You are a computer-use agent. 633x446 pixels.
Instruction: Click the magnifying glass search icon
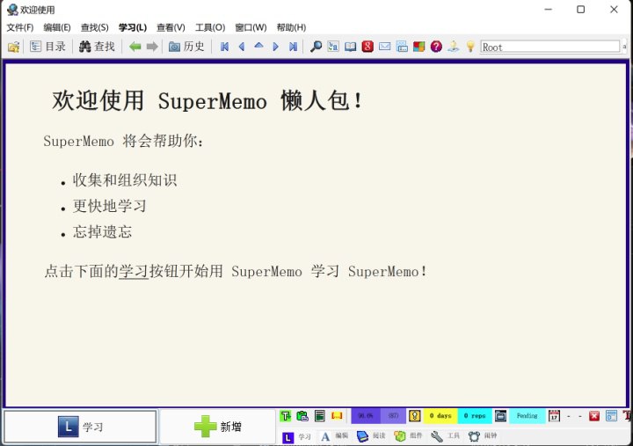[316, 47]
